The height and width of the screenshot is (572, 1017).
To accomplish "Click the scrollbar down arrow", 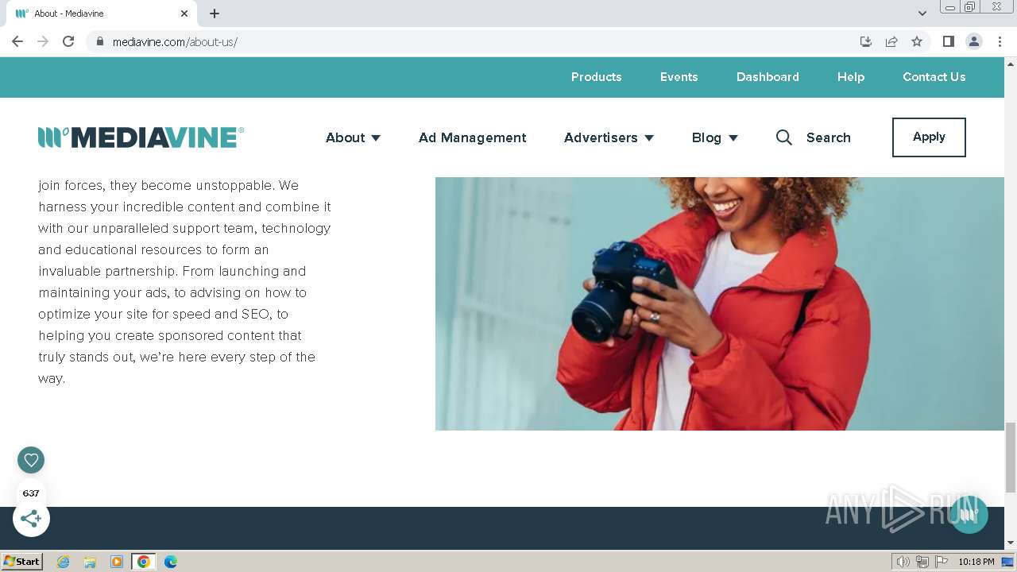I will 1011,543.
